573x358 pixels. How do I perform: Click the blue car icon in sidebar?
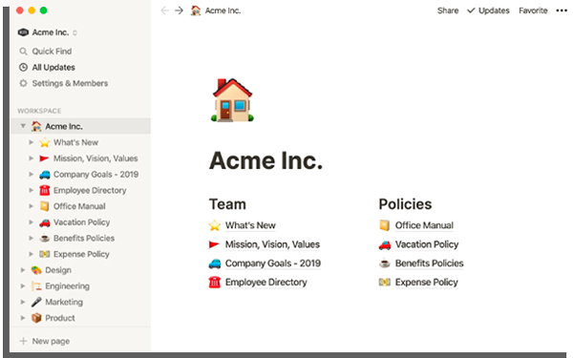coord(45,175)
